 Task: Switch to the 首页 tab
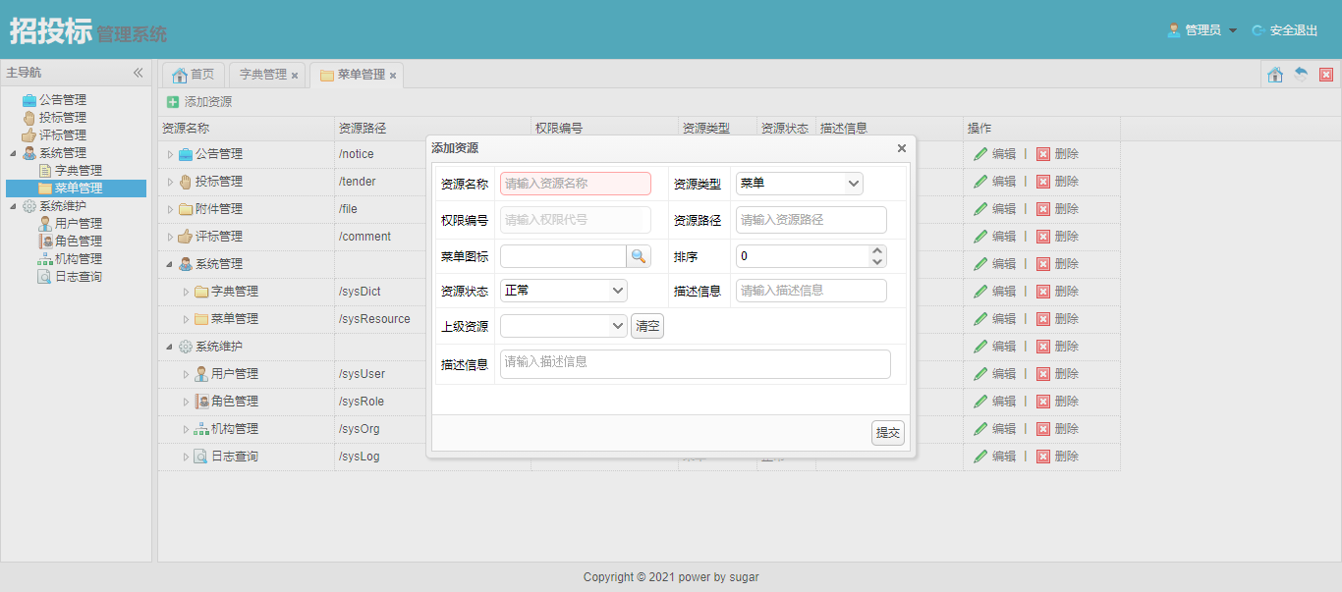point(194,75)
